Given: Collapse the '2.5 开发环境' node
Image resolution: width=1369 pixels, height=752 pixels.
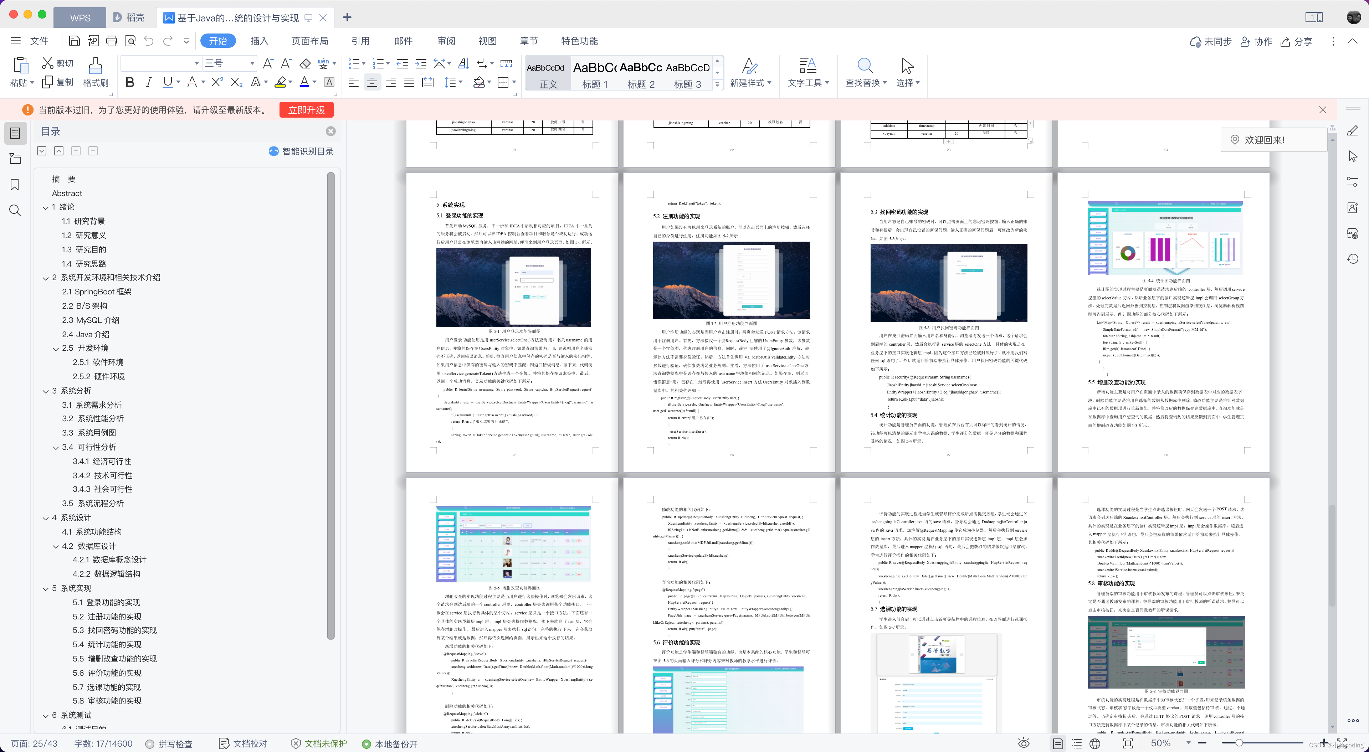Looking at the screenshot, I should click(x=56, y=349).
